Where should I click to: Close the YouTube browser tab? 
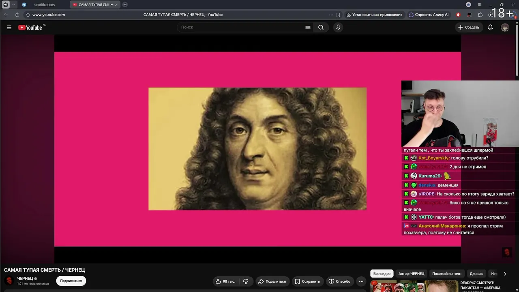[x=116, y=5]
